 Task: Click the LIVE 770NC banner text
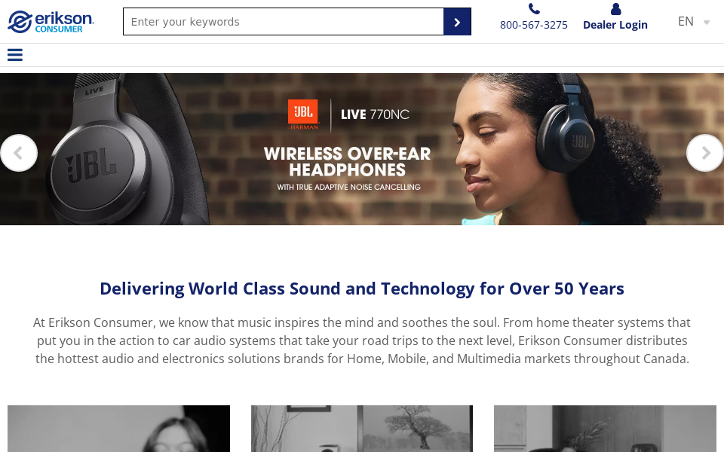pos(375,115)
